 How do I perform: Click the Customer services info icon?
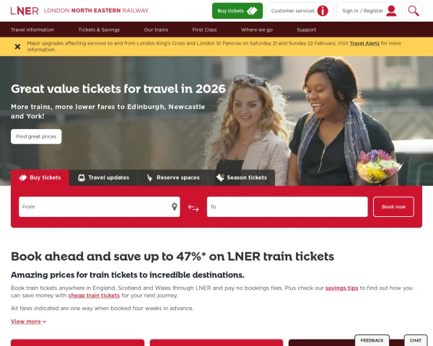323,11
